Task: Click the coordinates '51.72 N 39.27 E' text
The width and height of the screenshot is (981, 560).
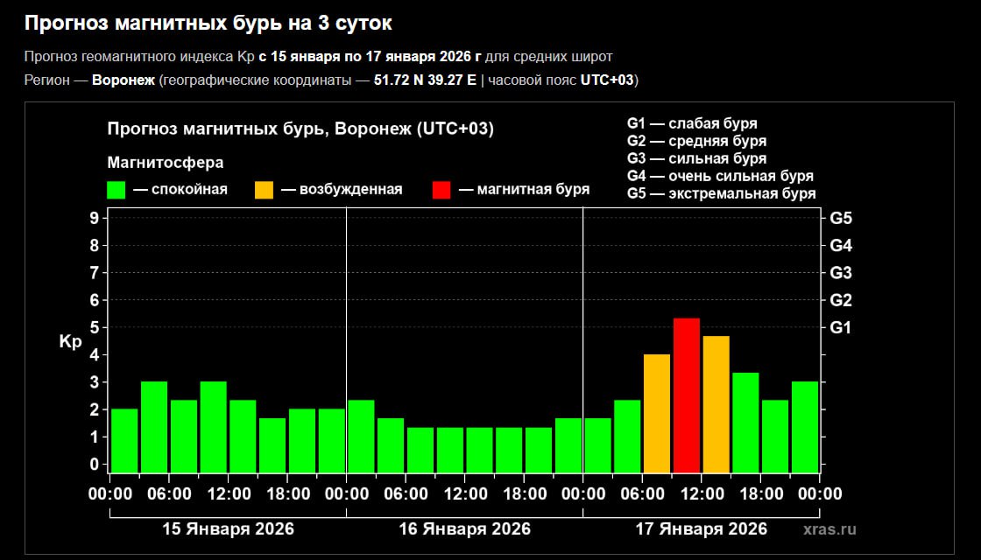Action: coord(425,80)
